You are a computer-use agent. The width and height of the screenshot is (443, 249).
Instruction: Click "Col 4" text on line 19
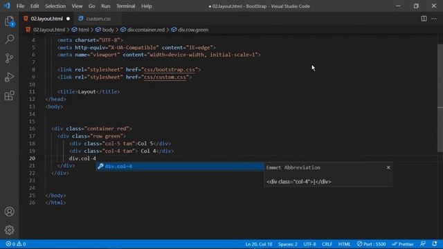(148, 151)
